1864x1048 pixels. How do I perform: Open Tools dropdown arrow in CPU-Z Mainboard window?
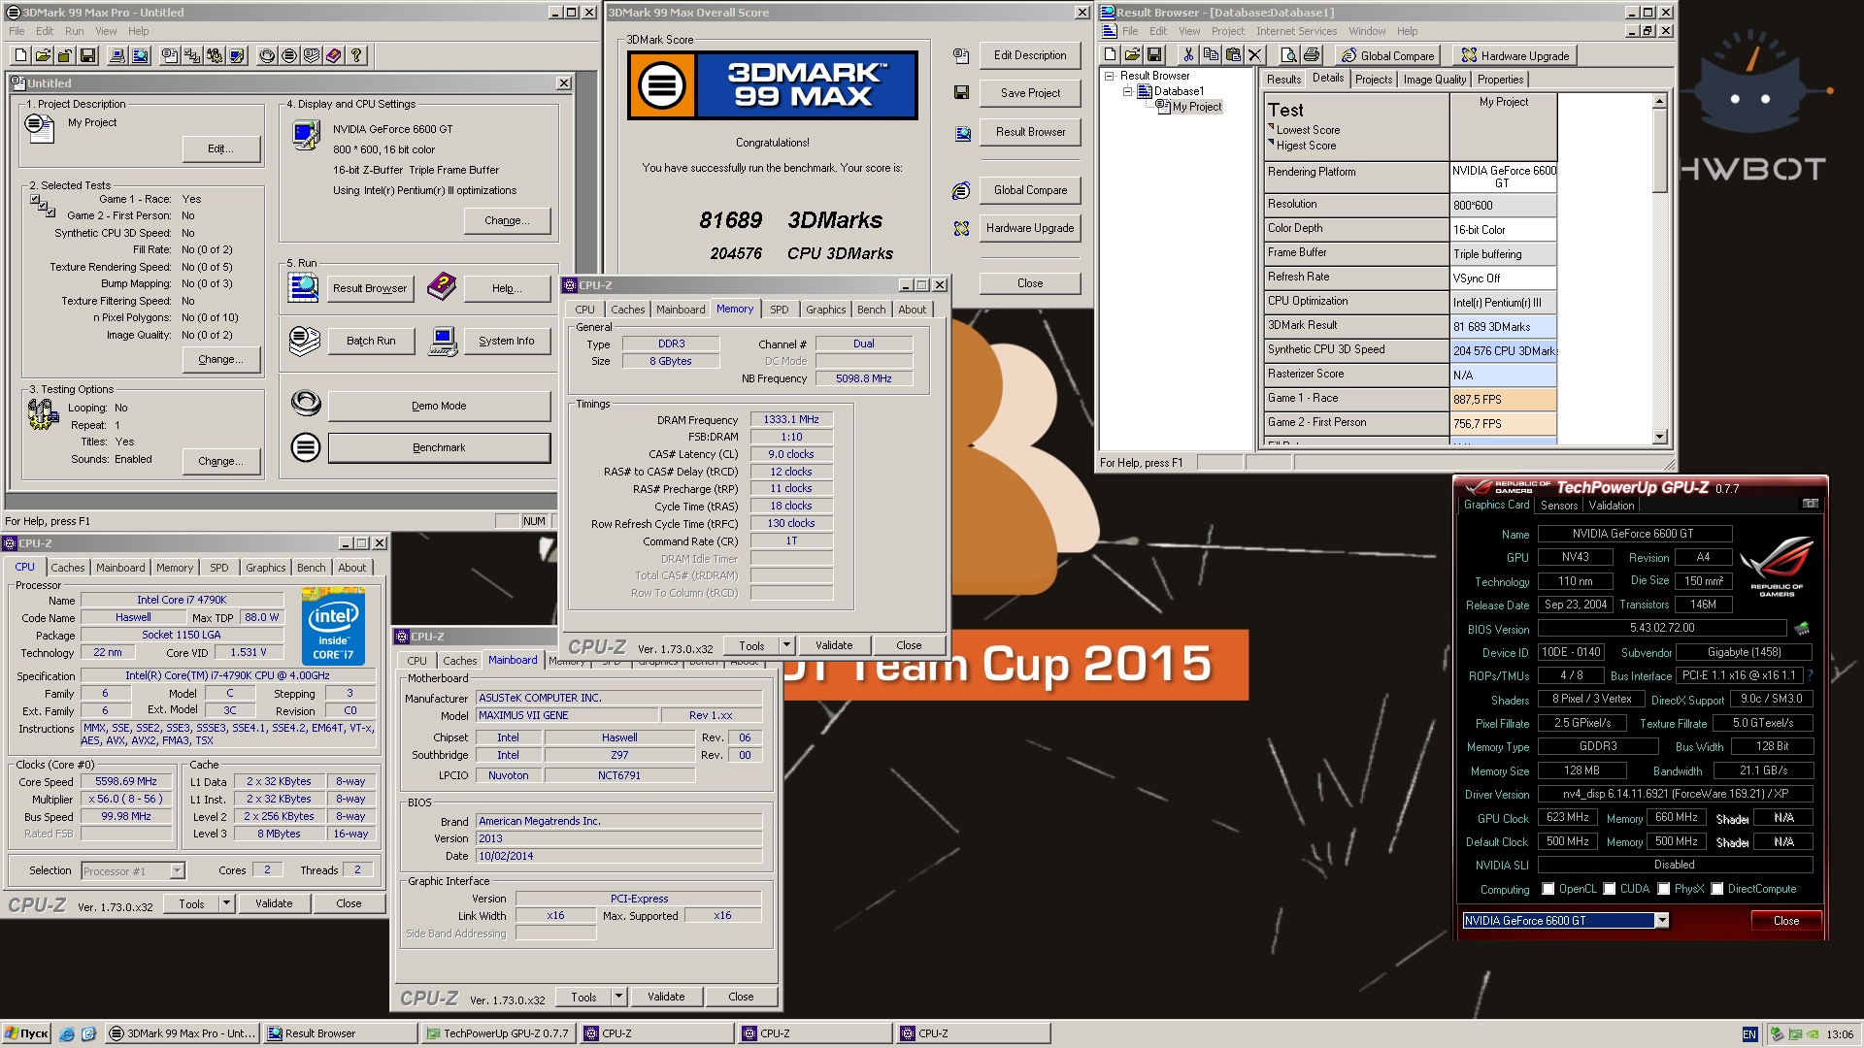pos(618,997)
